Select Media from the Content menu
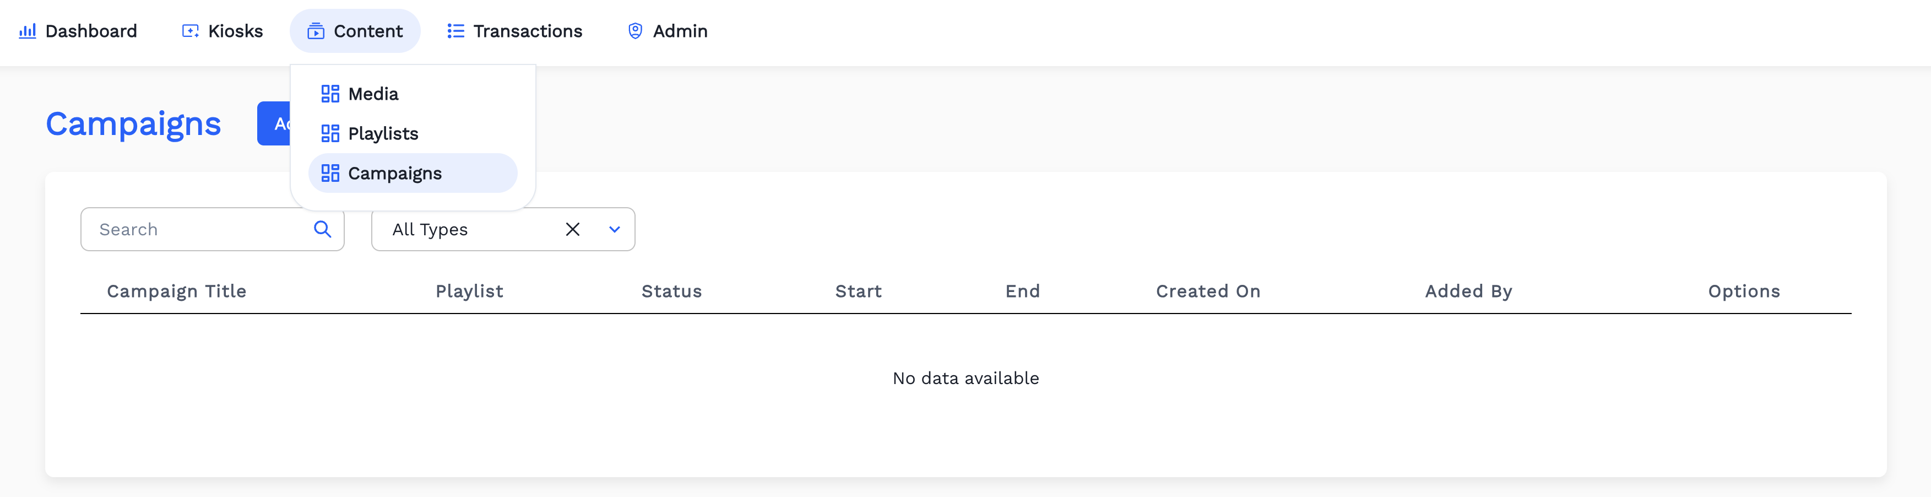The image size is (1931, 497). tap(373, 94)
